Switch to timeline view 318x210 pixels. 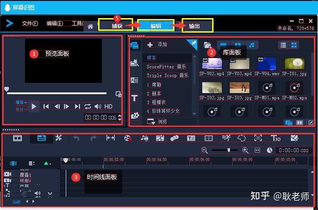[x=42, y=138]
